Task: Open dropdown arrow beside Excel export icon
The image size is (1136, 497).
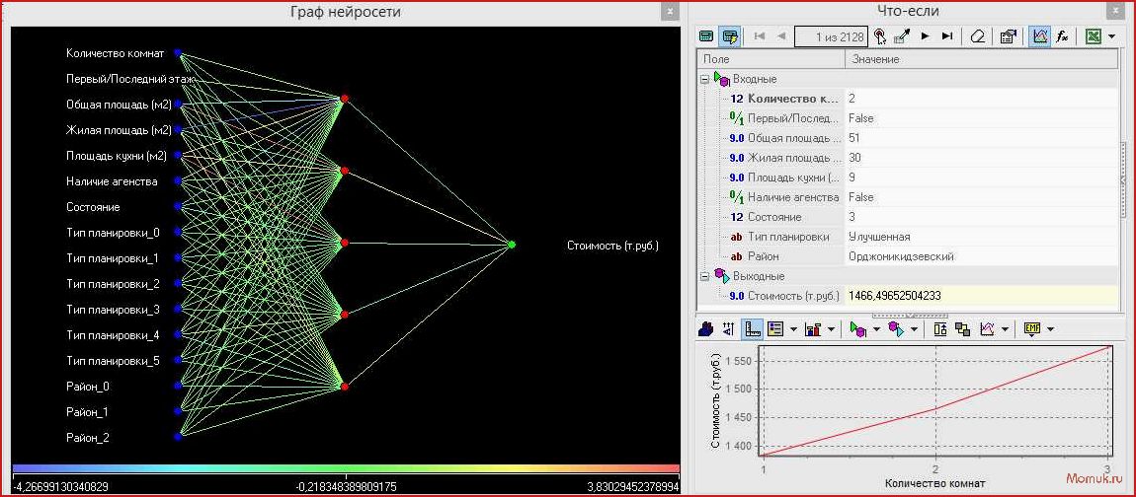Action: pos(1111,36)
